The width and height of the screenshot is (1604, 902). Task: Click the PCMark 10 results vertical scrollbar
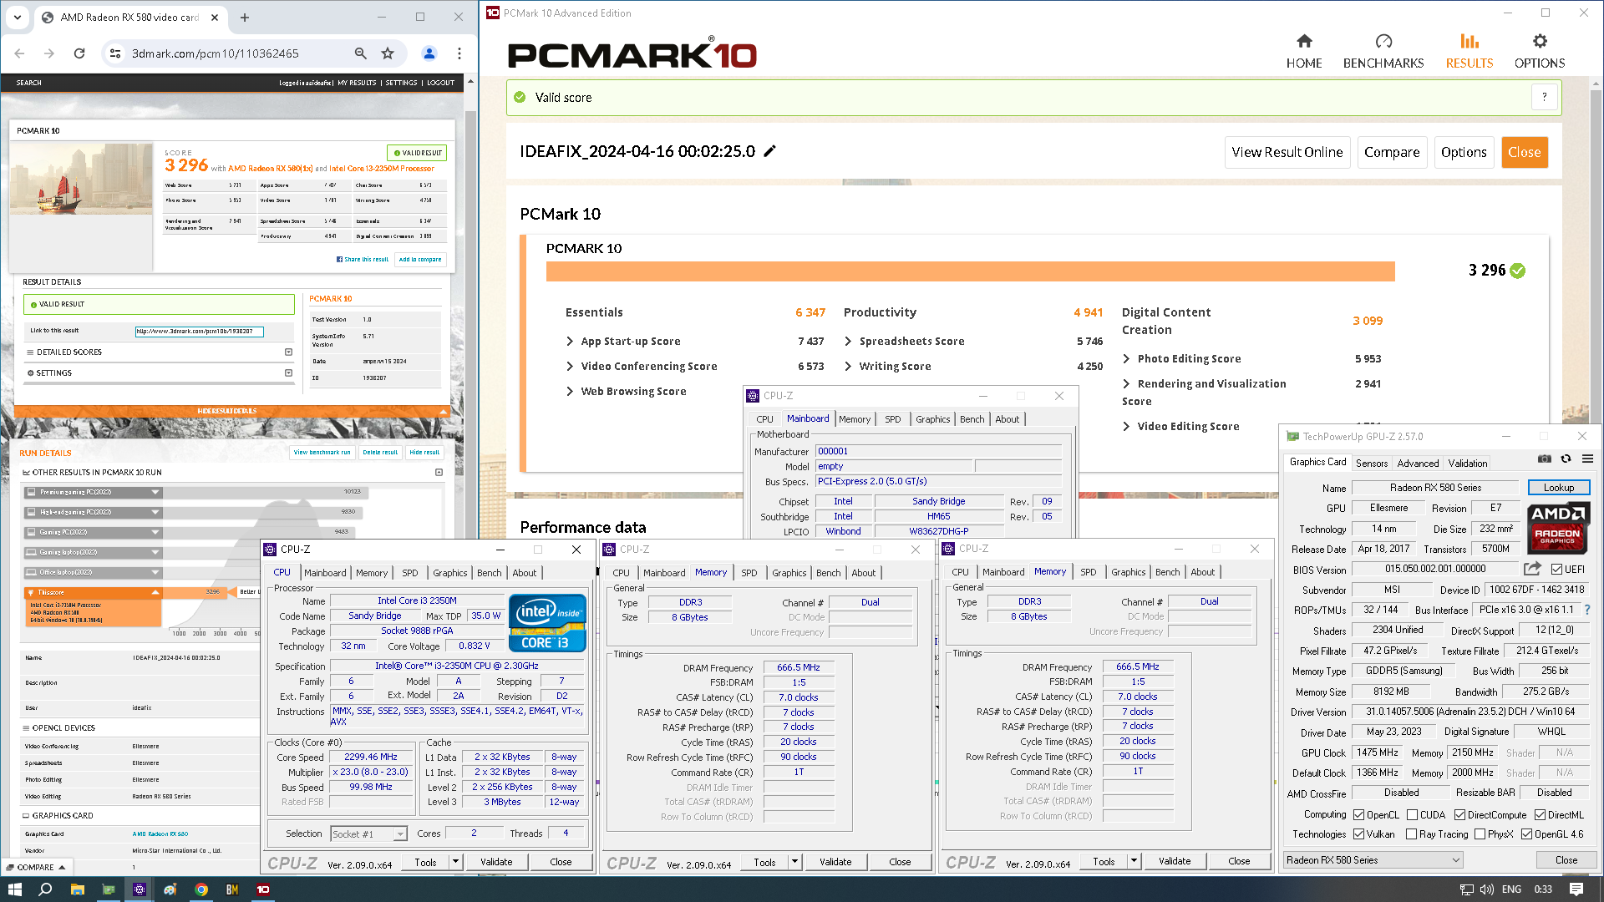(x=1596, y=292)
